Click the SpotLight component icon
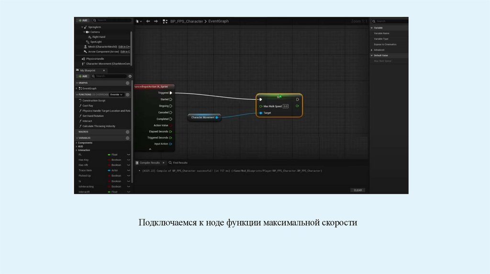This screenshot has width=490, height=274. pyautogui.click(x=88, y=42)
